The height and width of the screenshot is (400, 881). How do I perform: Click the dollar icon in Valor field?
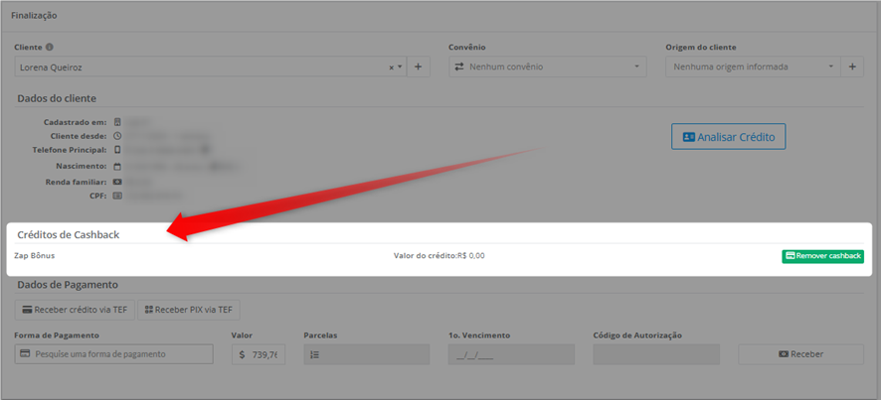[x=243, y=354]
